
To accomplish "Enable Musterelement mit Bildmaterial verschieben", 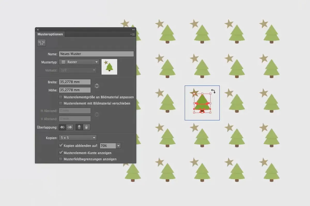I will coord(61,103).
